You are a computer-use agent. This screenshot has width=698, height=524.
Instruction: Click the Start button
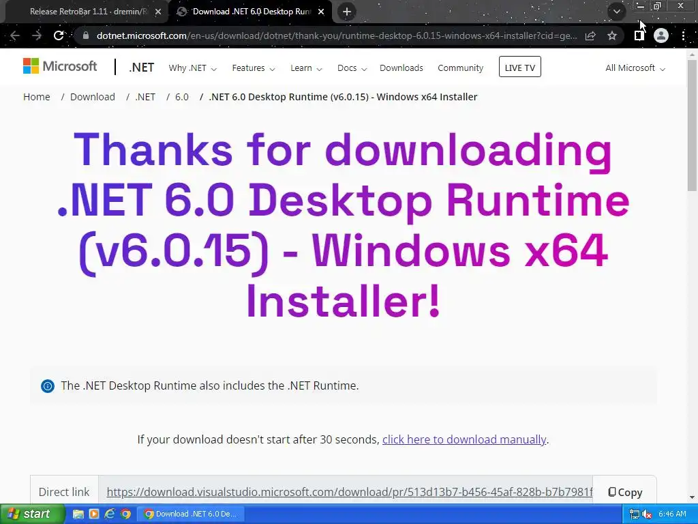click(x=32, y=514)
